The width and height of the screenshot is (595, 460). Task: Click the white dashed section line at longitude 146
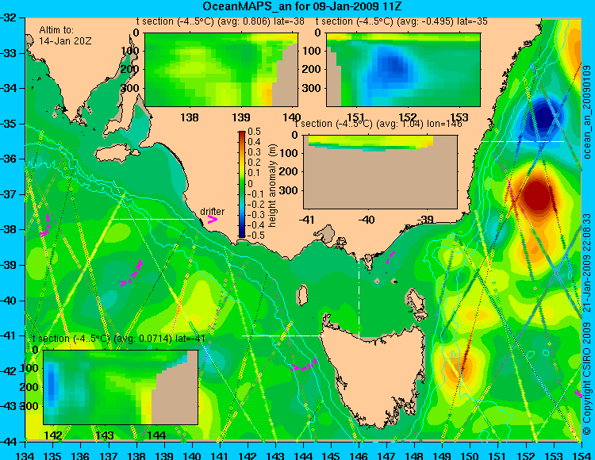click(359, 293)
